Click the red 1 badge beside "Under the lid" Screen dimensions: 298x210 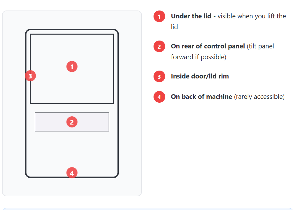pyautogui.click(x=159, y=17)
